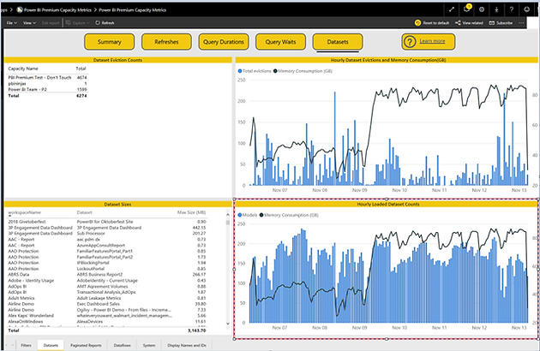This screenshot has width=540, height=351.
Task: Select the Alex Kaps' Wonderland workspace row
Action: [x=107, y=316]
